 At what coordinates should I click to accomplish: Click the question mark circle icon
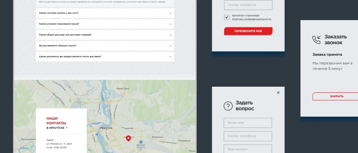tap(228, 106)
